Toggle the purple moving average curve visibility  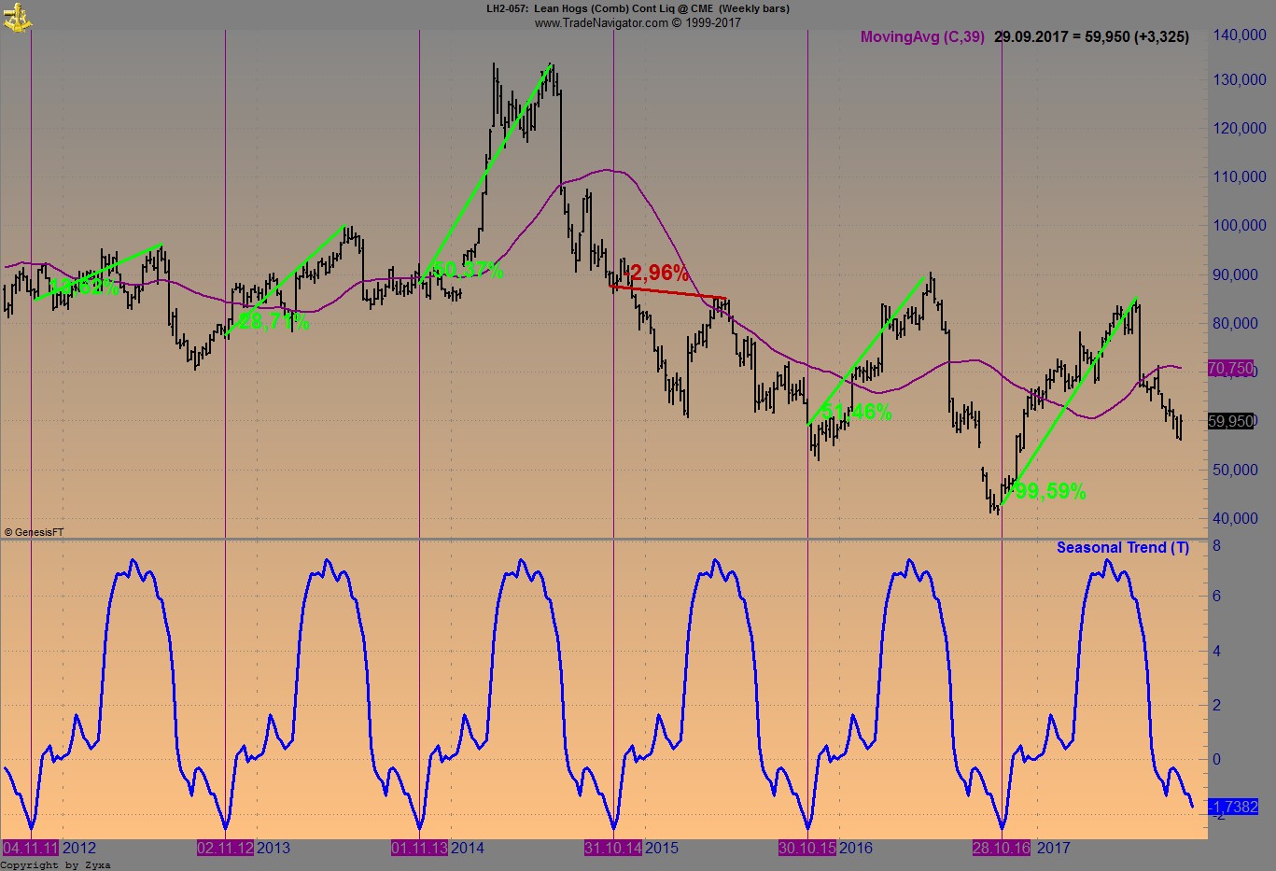[x=608, y=171]
